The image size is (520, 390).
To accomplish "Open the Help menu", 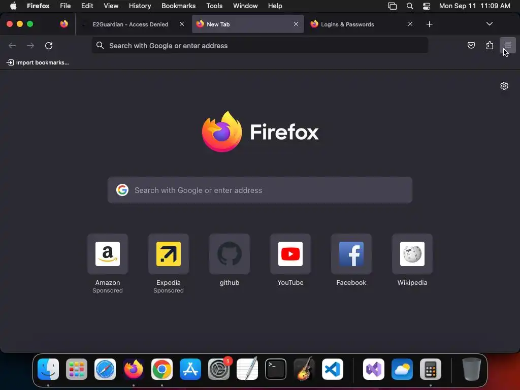I will [275, 6].
